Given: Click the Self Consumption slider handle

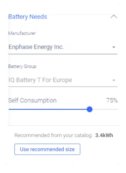Looking at the screenshot, I should [90, 109].
